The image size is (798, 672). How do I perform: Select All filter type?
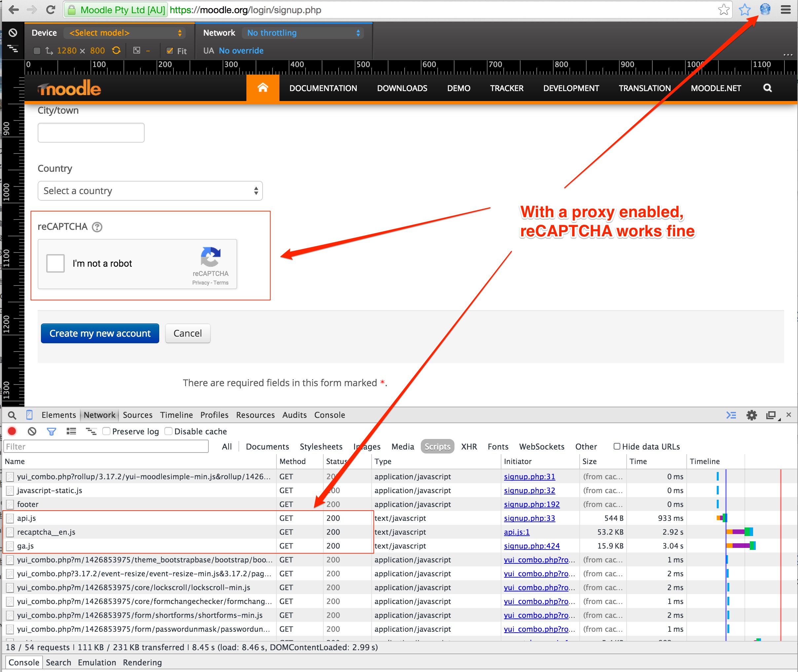coord(227,447)
